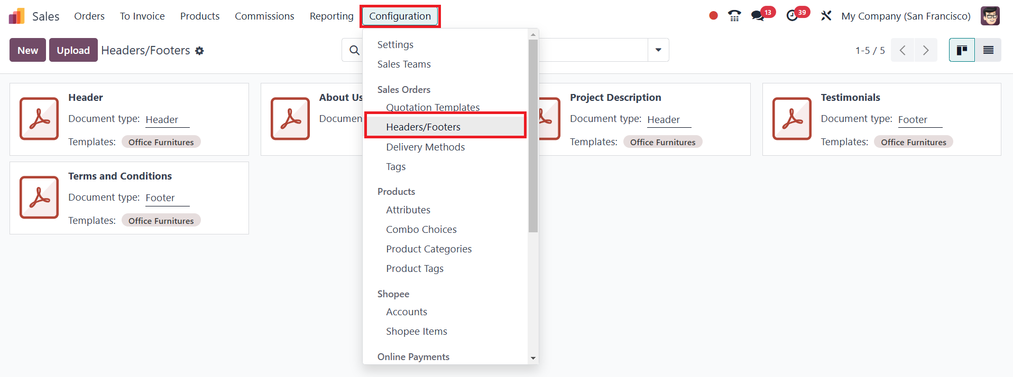1013x377 pixels.
Task: Click the New button
Action: (27, 50)
